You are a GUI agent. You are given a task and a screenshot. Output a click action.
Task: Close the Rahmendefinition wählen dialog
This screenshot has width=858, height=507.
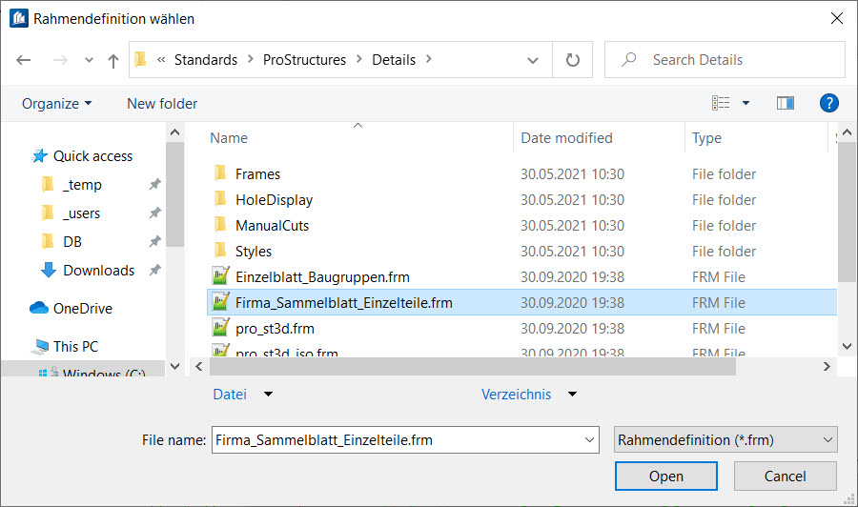point(837,18)
